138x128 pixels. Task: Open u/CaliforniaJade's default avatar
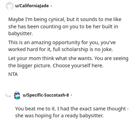pos(9,6)
